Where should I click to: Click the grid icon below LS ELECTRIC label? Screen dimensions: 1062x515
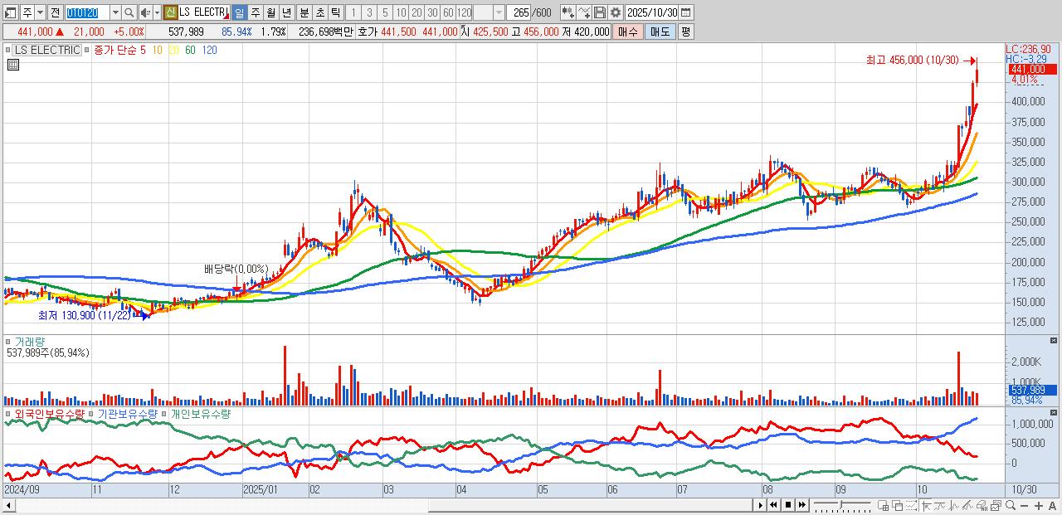13,64
